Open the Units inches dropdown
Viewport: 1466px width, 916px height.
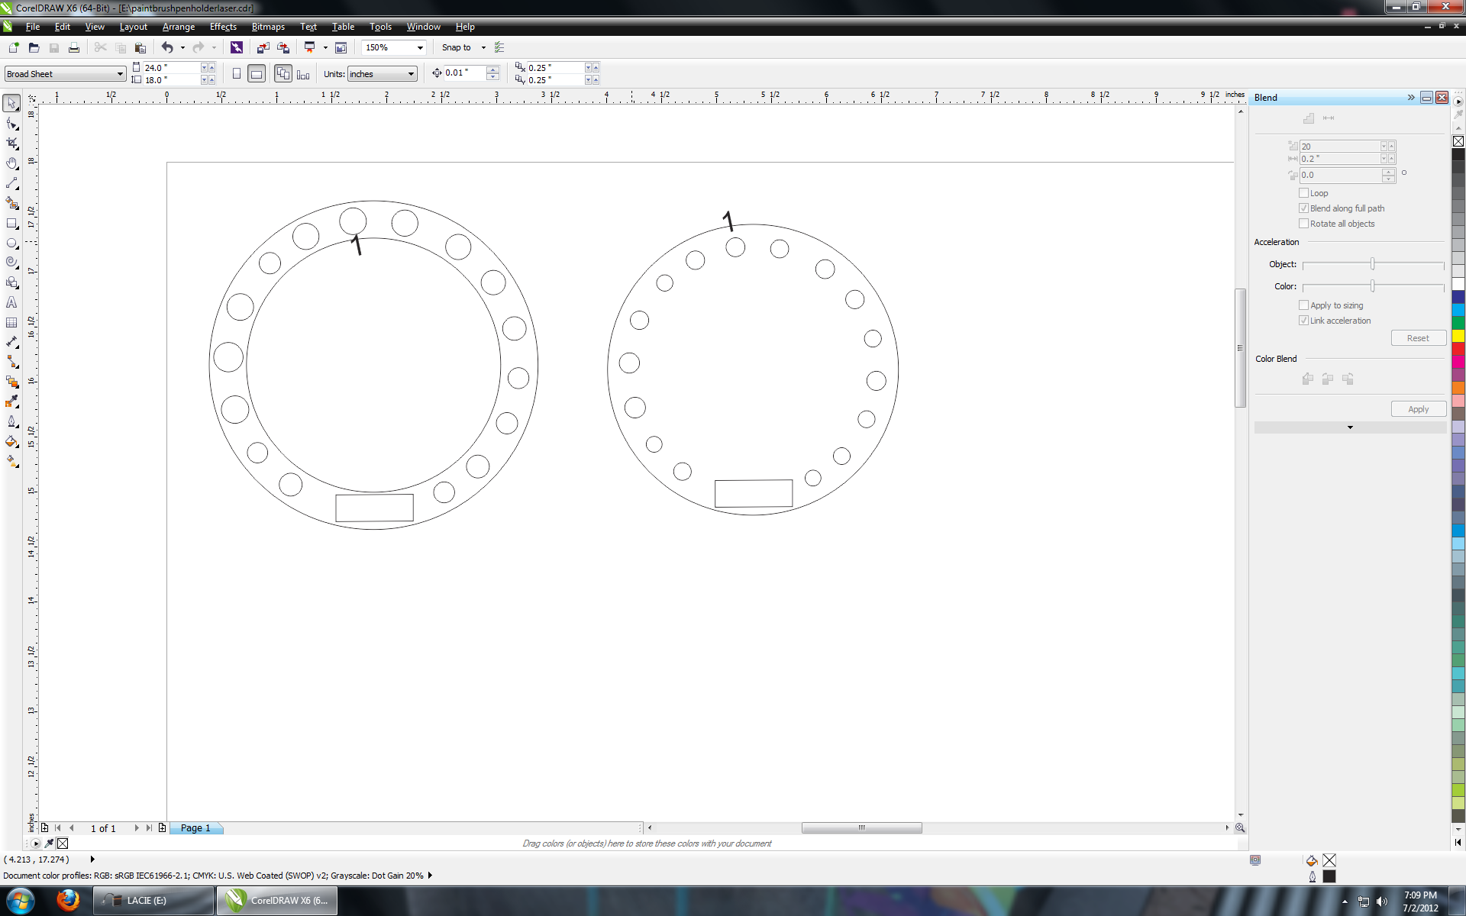411,74
